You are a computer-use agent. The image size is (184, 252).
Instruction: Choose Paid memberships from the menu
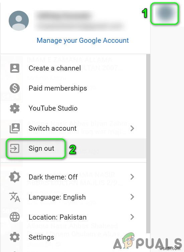pyautogui.click(x=73, y=88)
